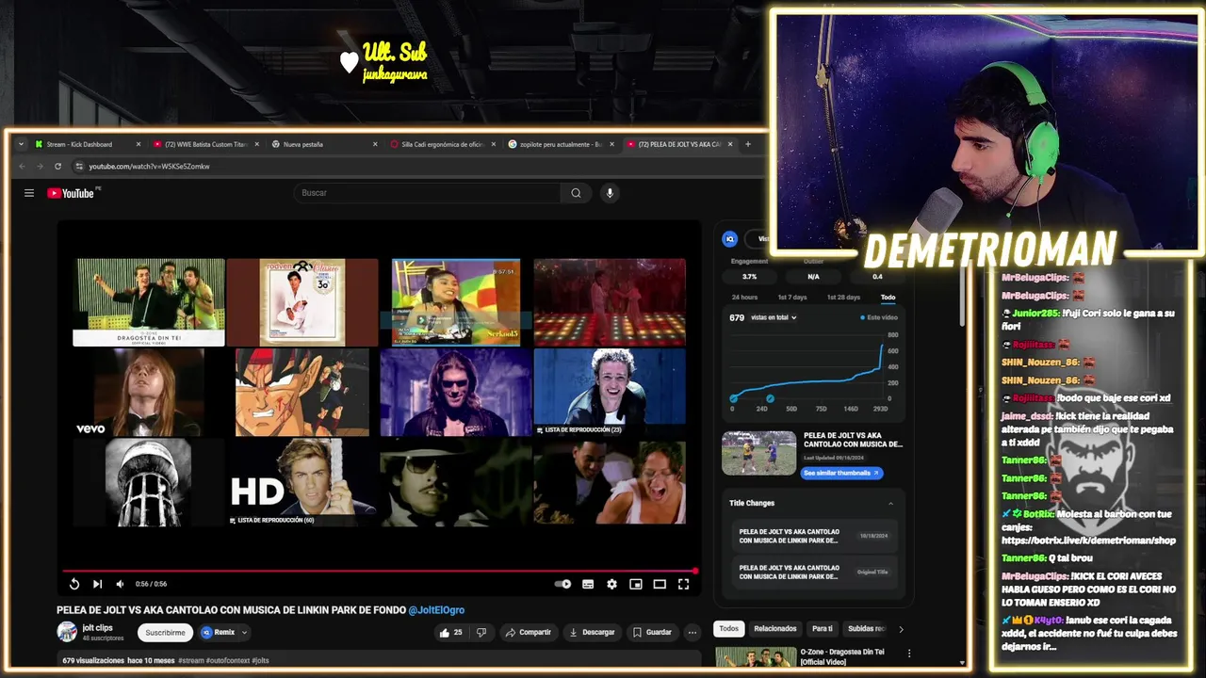Save video with Guardar
Viewport: 1206px width, 678px height.
click(x=652, y=632)
